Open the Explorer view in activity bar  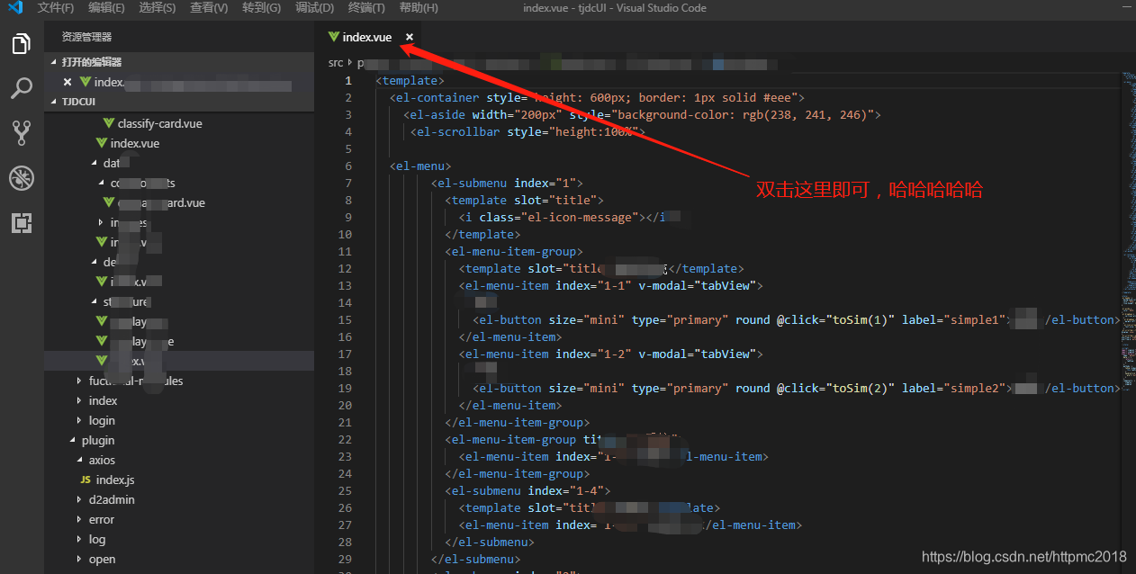click(22, 43)
